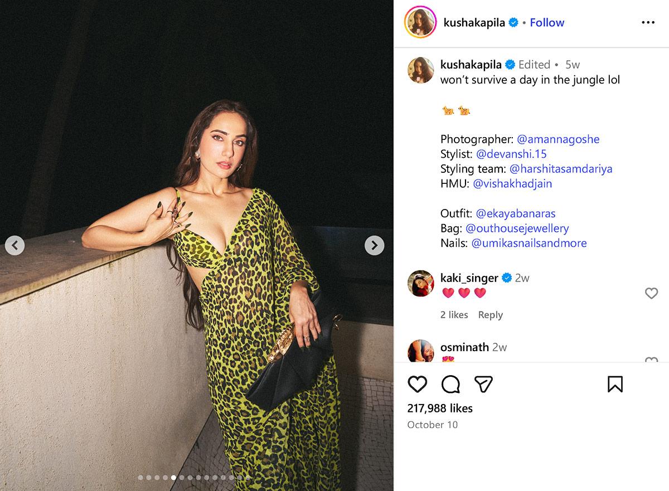This screenshot has width=669, height=491.
Task: Visit @ekayabanaras outfit profile link
Action: (x=516, y=213)
